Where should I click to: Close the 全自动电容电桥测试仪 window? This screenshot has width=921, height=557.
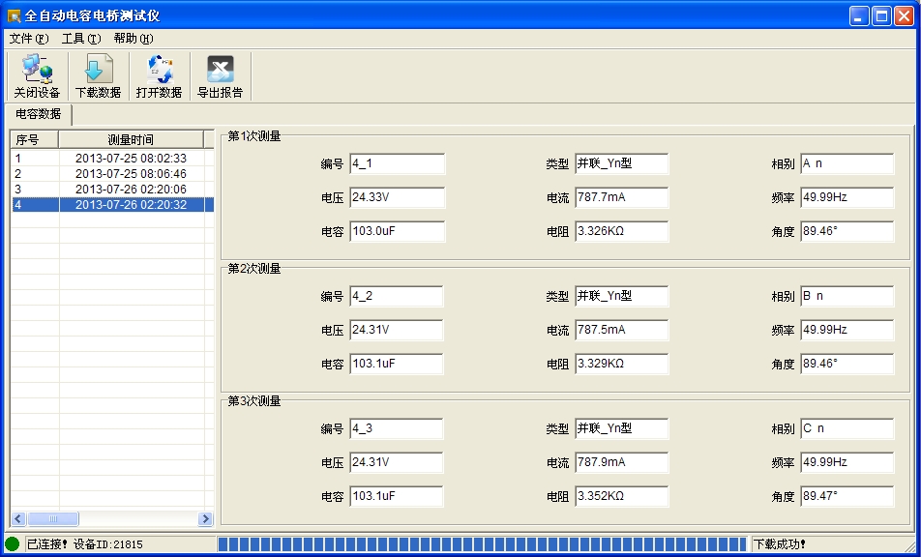pos(904,15)
